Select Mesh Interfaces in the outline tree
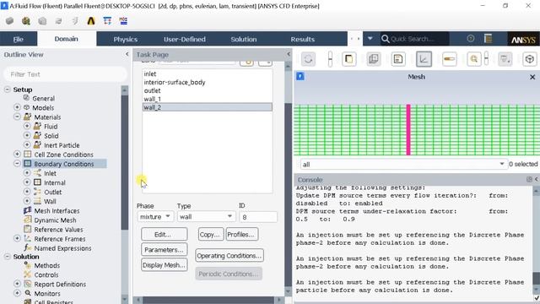 57,210
